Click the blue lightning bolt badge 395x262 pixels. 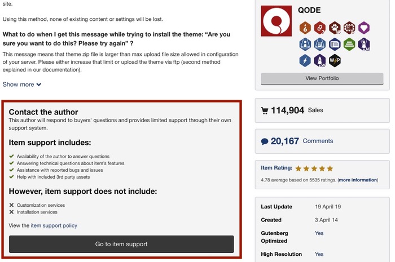pos(305,61)
